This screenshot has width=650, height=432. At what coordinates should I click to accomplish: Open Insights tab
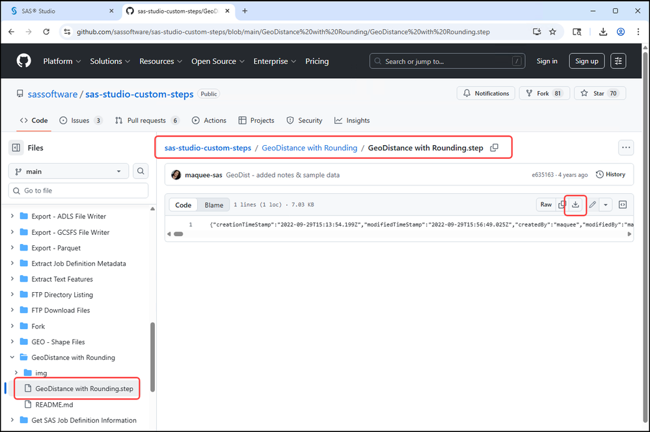click(x=352, y=120)
